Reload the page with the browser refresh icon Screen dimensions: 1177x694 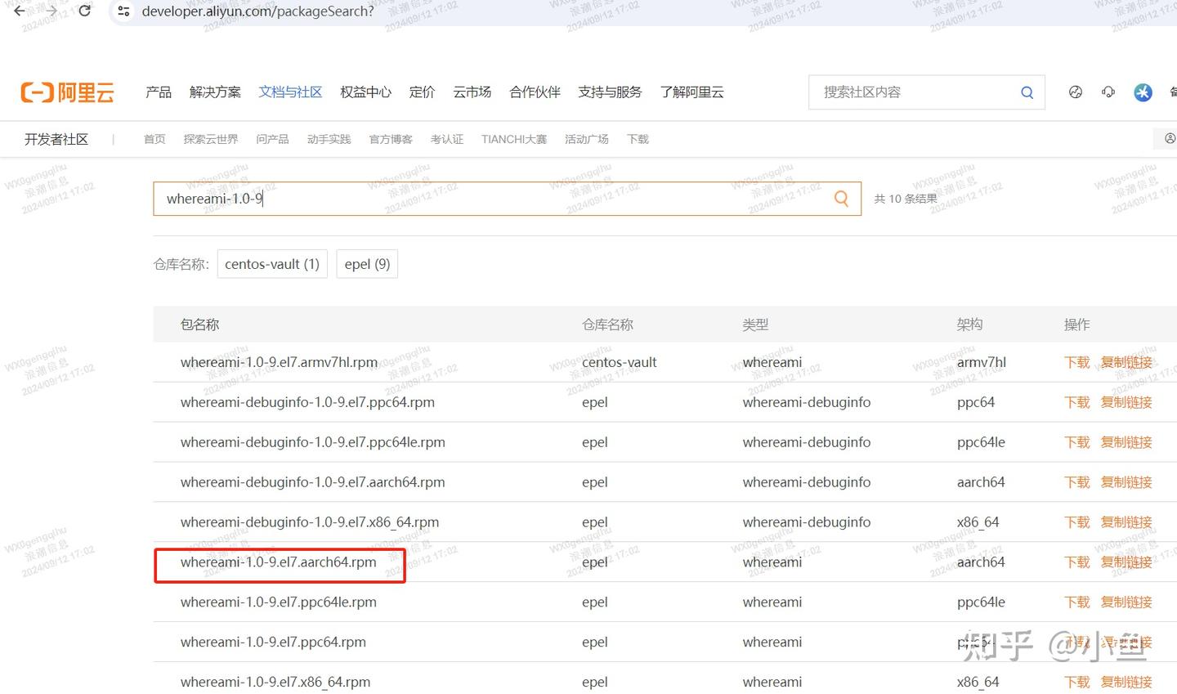[84, 11]
